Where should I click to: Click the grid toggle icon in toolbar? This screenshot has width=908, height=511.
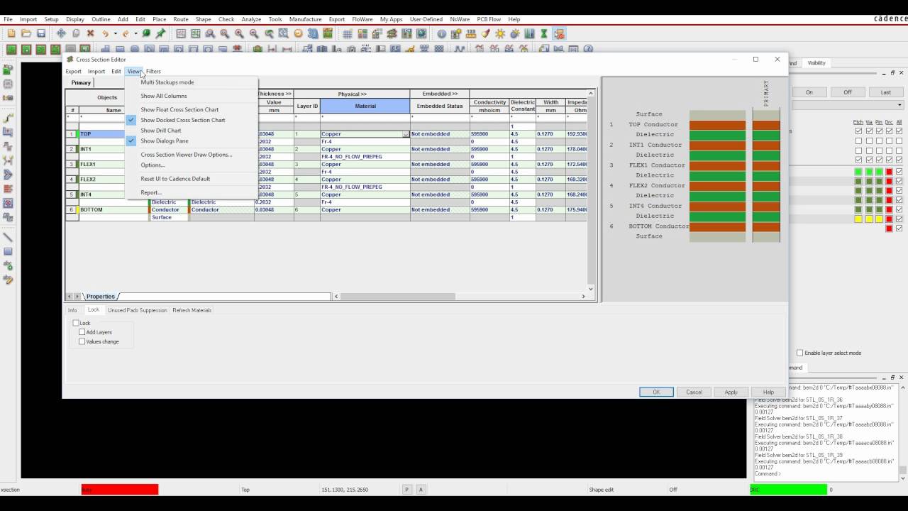click(x=348, y=33)
